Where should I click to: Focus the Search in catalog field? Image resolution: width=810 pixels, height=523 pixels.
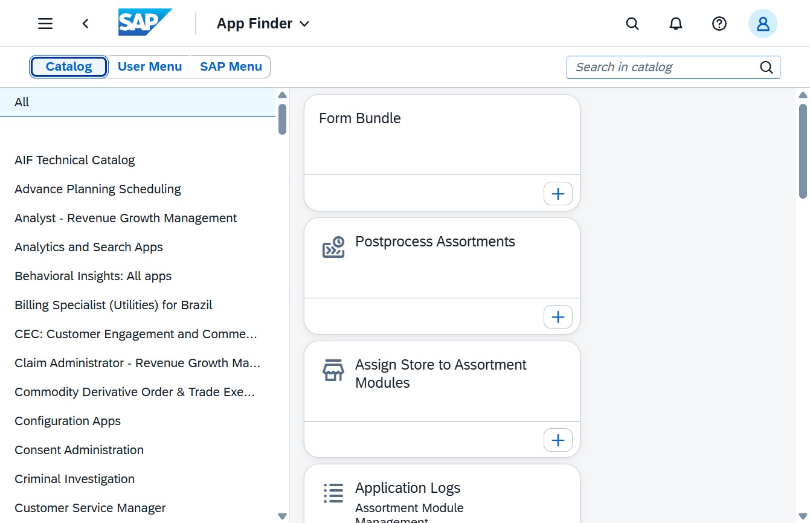click(673, 67)
